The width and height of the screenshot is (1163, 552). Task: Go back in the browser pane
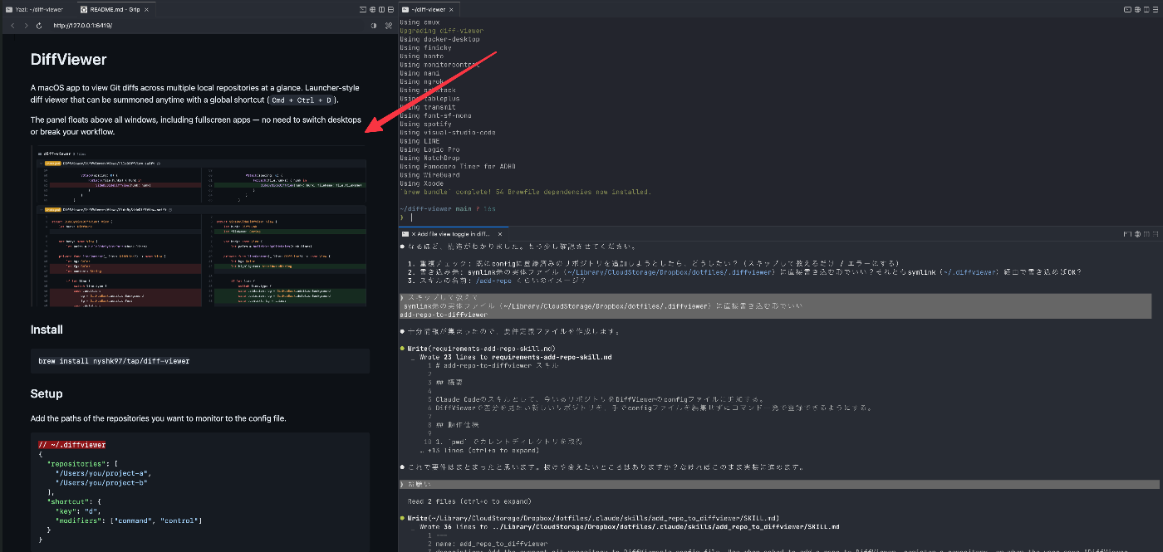click(x=12, y=26)
